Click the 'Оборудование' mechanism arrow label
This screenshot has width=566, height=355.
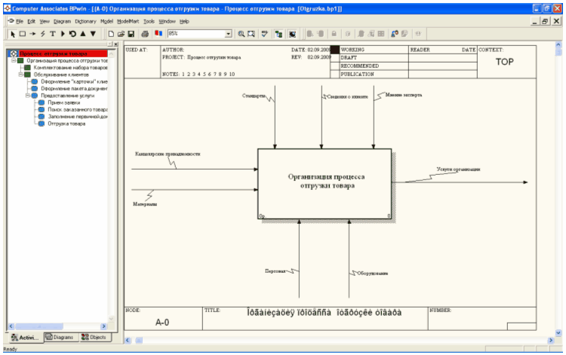tap(373, 273)
